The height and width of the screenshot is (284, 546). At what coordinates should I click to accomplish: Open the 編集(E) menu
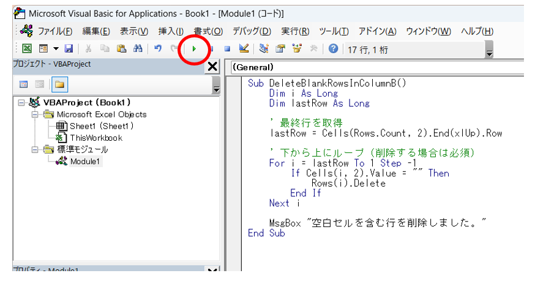point(96,31)
